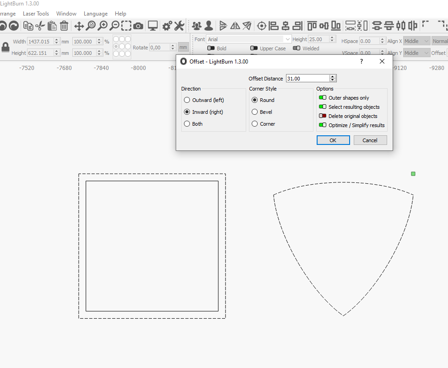Click the Ungroup single-person icon
This screenshot has height=368, width=448.
click(209, 26)
